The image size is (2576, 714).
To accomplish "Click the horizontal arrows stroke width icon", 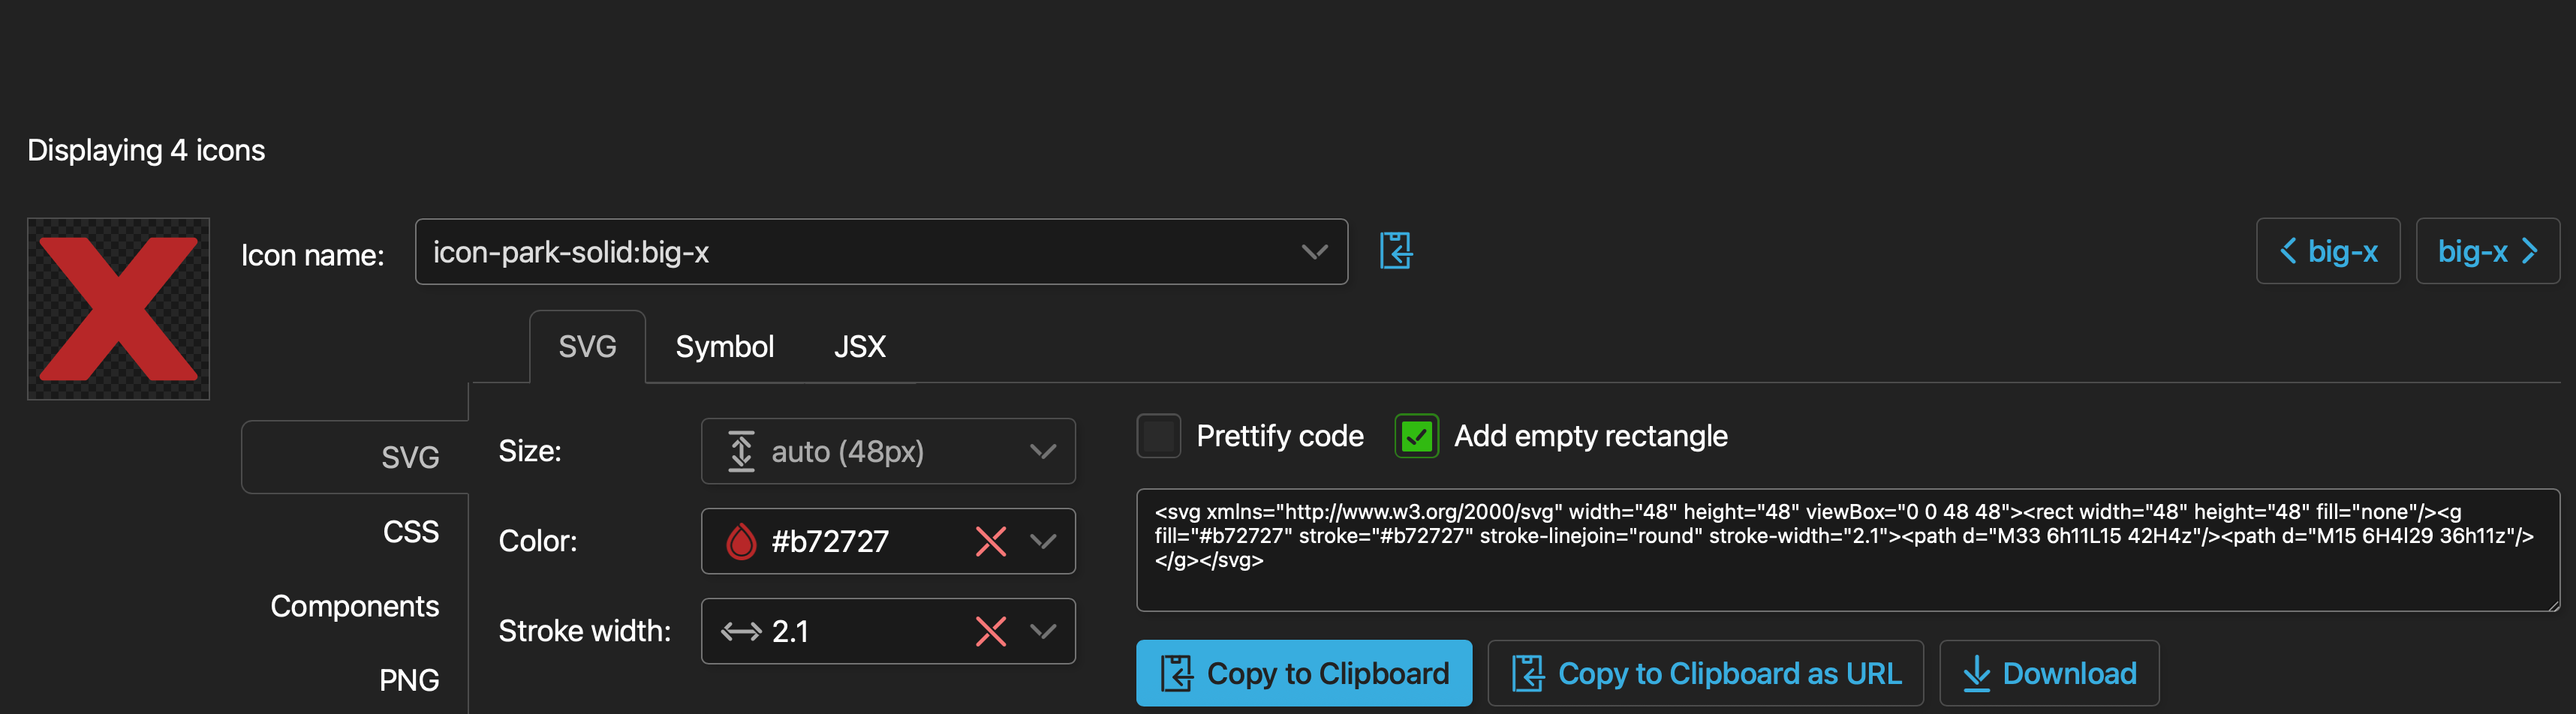I will pyautogui.click(x=741, y=631).
